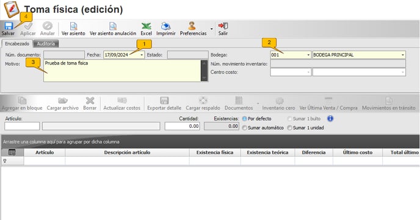Click the Cantidad input field
The image size is (420, 220).
point(182,126)
